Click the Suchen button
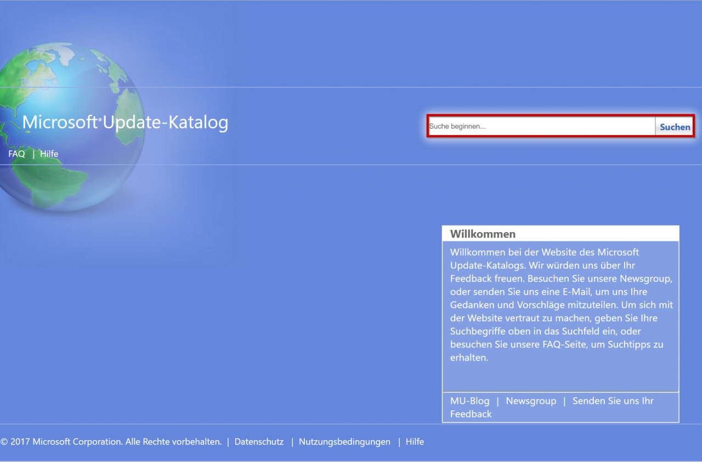 click(x=675, y=127)
